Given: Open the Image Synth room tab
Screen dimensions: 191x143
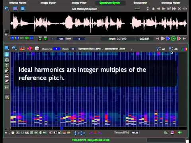Looking at the screenshot, I should pyautogui.click(x=48, y=3).
